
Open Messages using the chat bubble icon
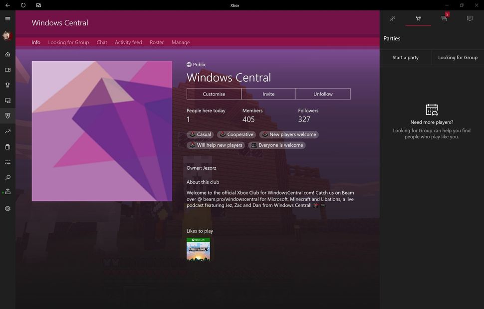[469, 18]
